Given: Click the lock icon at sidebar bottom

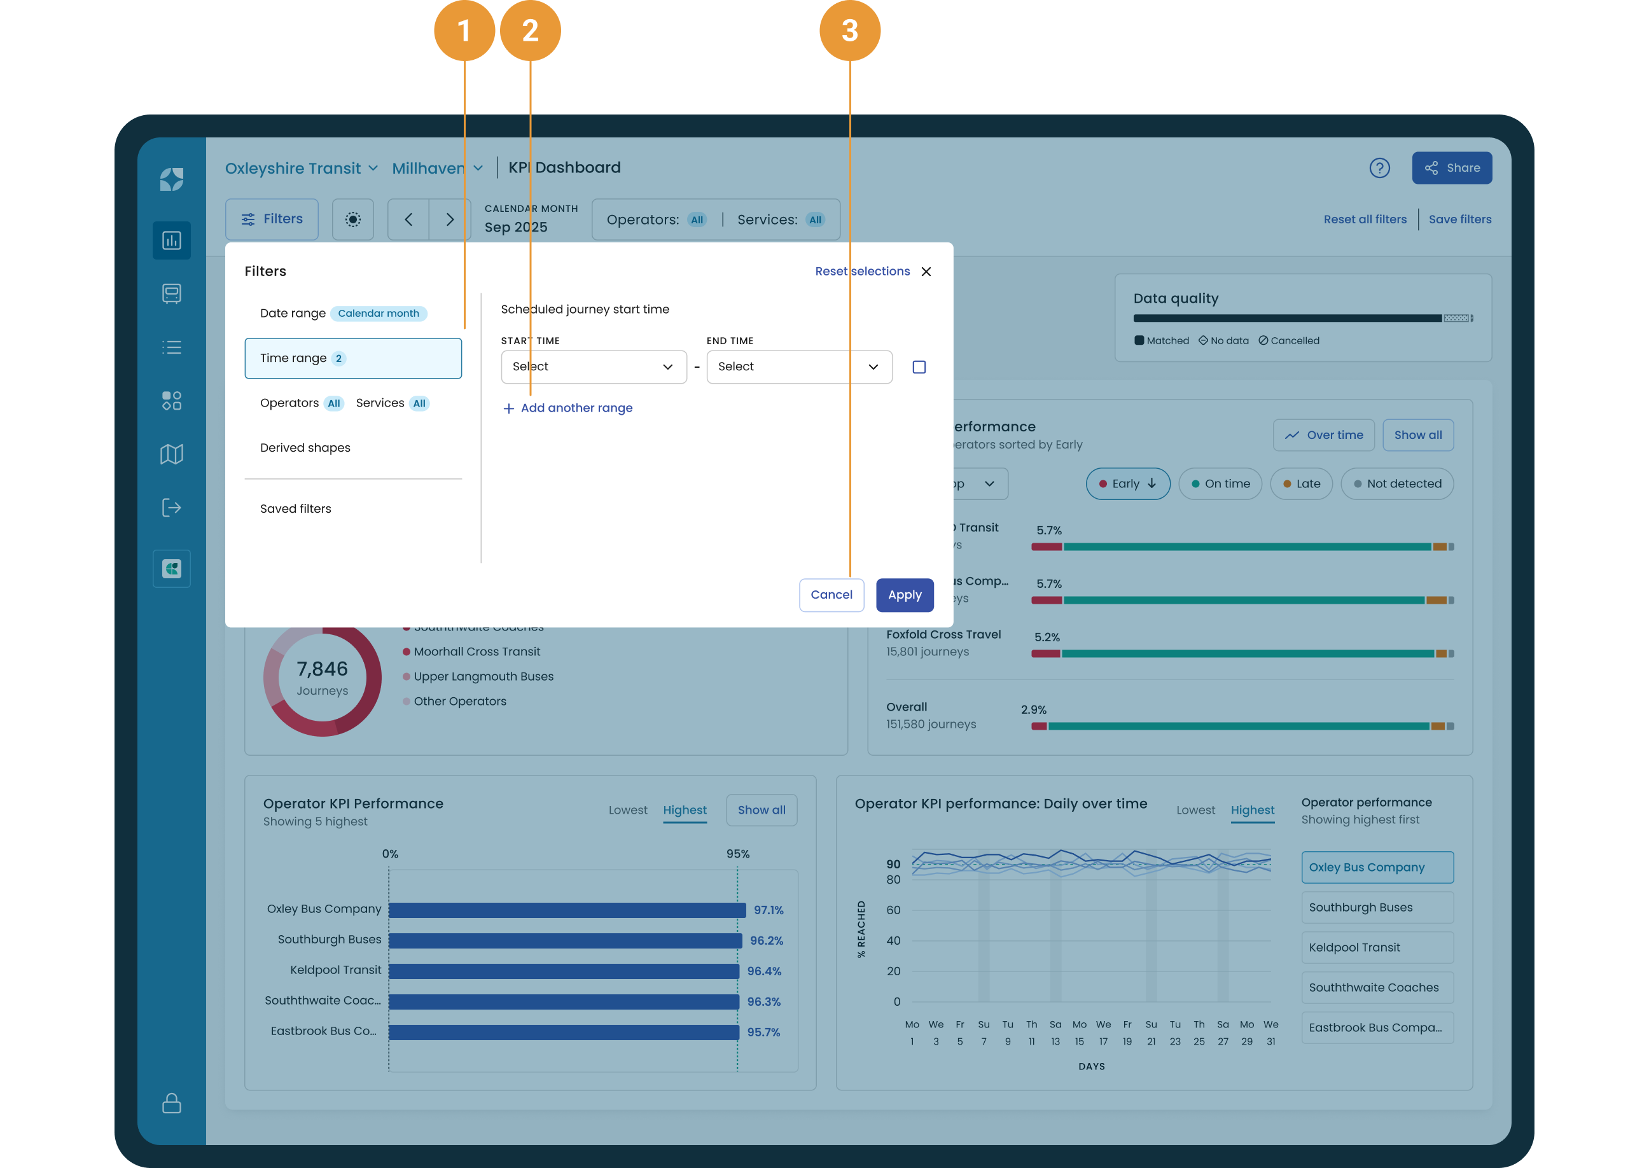Looking at the screenshot, I should (171, 1102).
